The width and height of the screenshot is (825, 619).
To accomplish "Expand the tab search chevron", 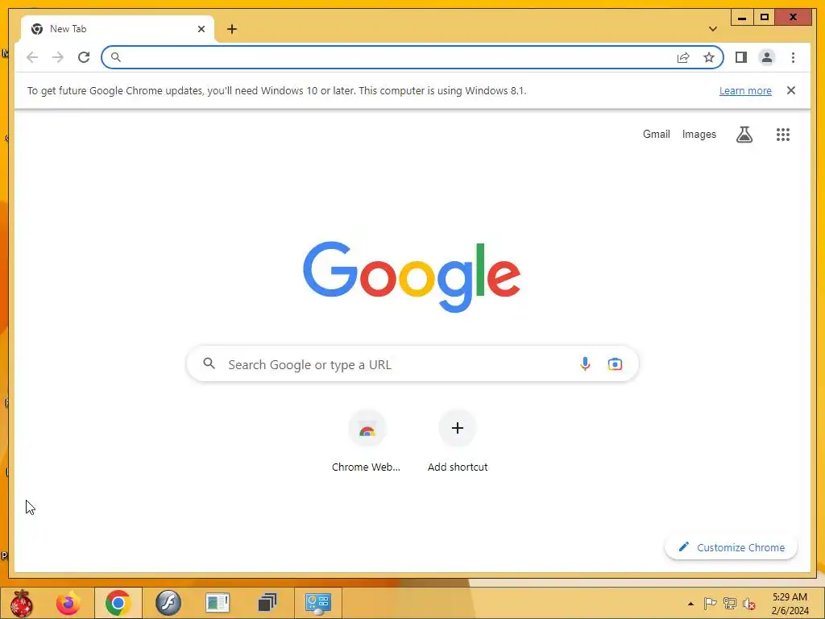I will coord(713,29).
